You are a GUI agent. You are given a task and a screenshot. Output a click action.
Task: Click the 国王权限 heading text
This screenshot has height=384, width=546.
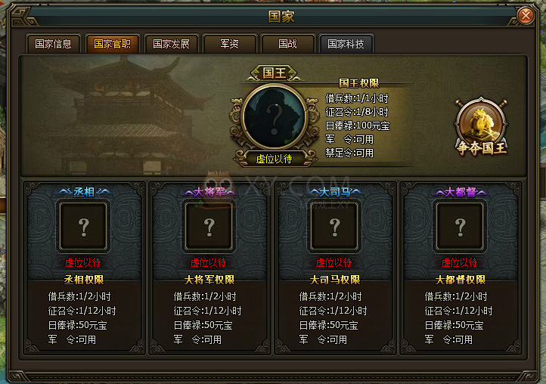(x=359, y=83)
